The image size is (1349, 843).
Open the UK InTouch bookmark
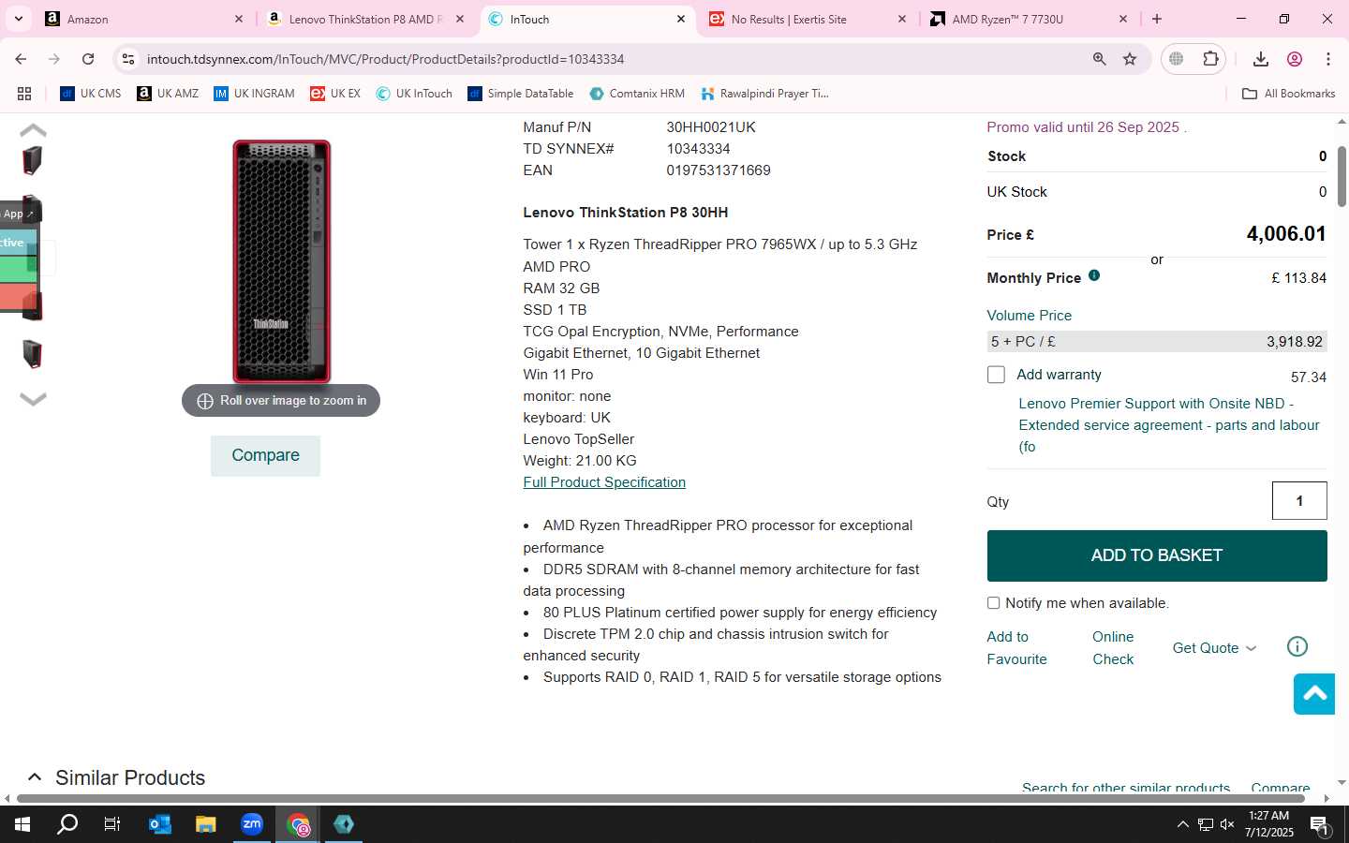tap(414, 94)
